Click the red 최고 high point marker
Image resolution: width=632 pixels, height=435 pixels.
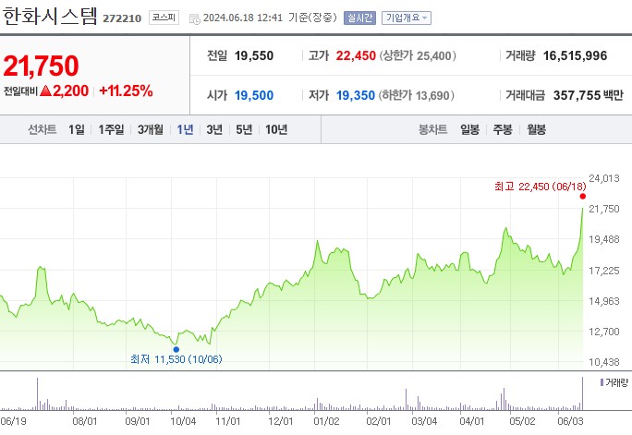point(582,196)
